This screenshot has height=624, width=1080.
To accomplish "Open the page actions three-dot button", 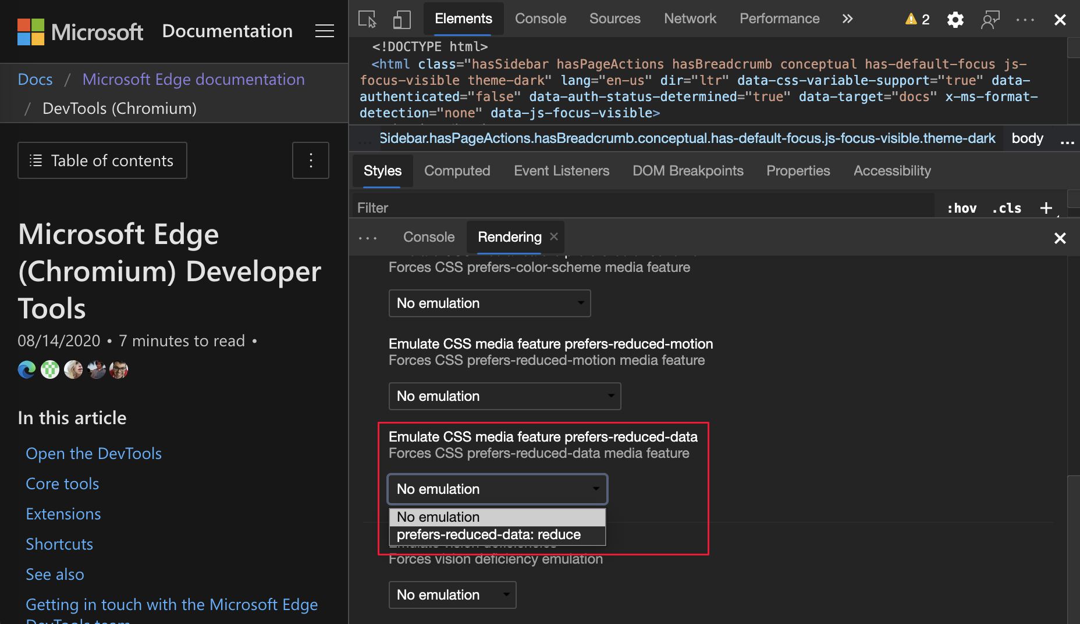I will click(311, 160).
